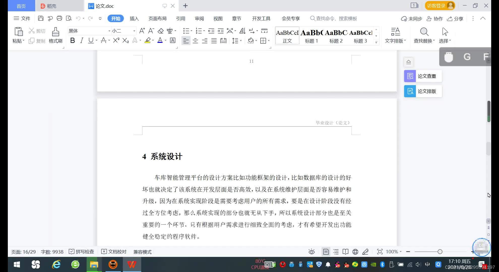499x272 pixels.
Task: Expand the bullet list dropdown arrow
Action: [191, 31]
